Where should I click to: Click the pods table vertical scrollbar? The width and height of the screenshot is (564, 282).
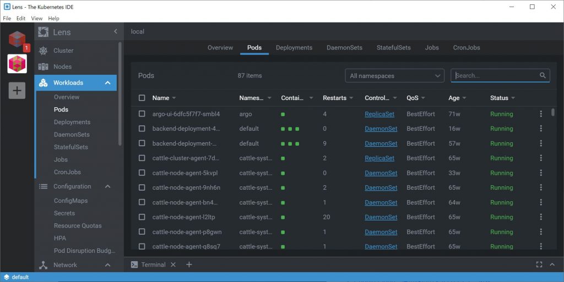553,112
